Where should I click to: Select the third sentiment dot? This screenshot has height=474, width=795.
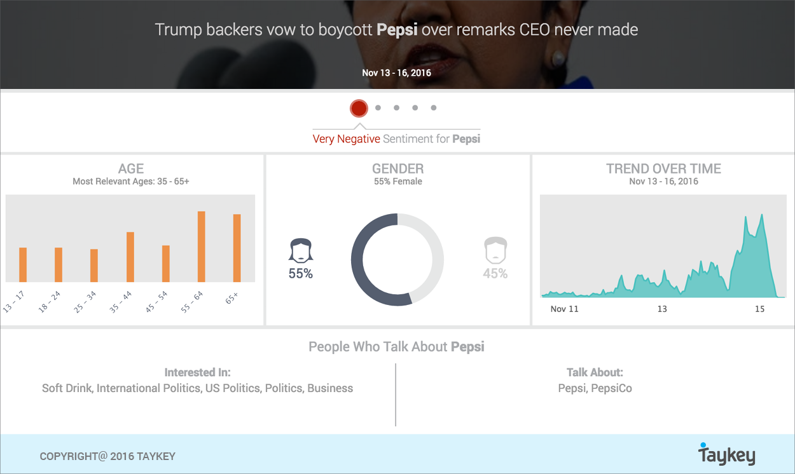pos(396,108)
